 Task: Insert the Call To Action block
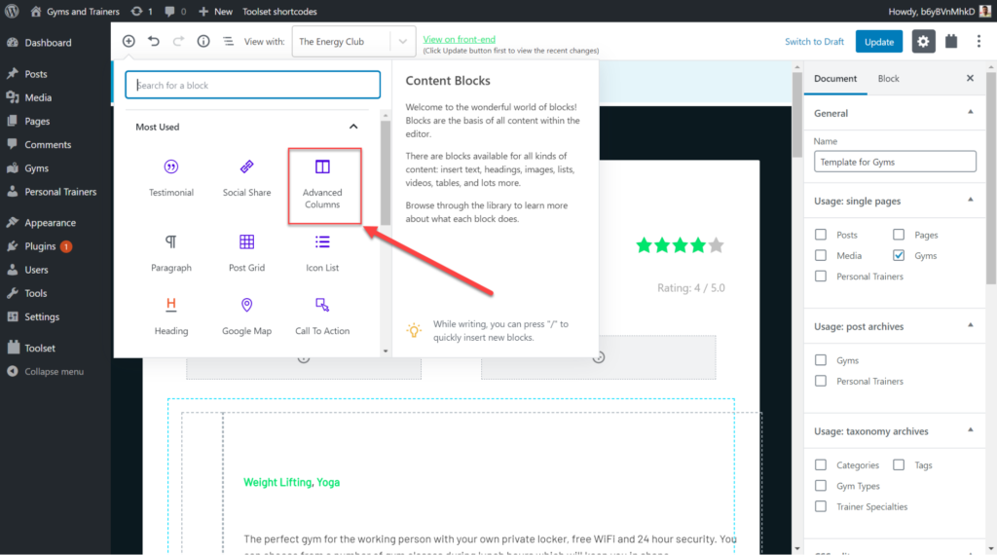[x=322, y=316]
